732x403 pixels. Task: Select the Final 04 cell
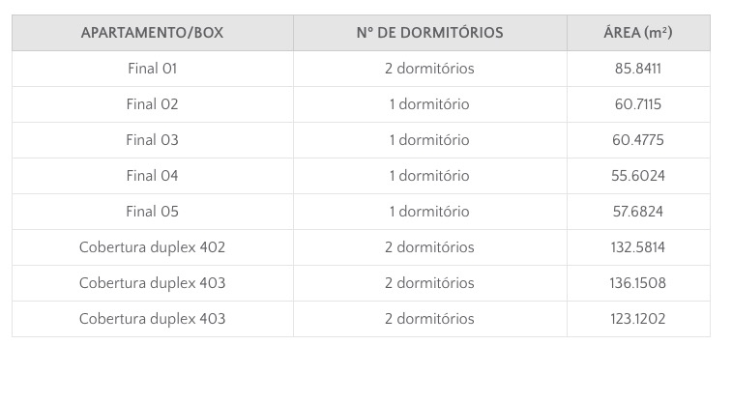[x=152, y=176]
